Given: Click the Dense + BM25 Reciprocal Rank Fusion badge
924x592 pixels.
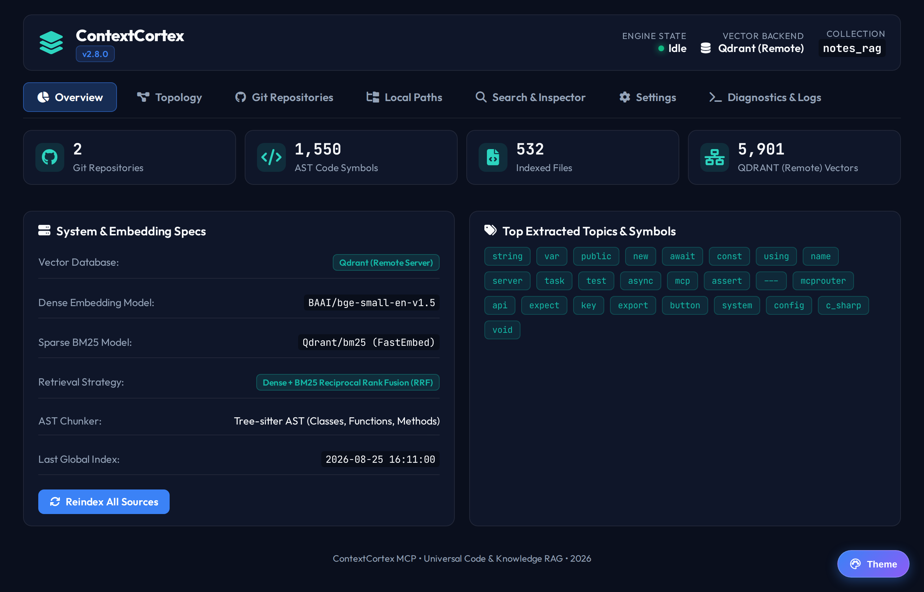Looking at the screenshot, I should [x=348, y=383].
